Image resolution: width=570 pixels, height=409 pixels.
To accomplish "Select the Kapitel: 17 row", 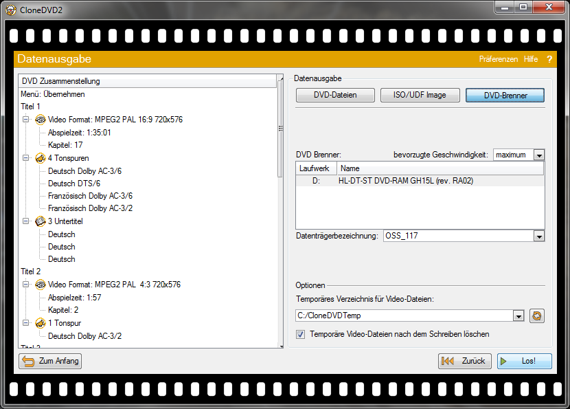I will pos(65,145).
